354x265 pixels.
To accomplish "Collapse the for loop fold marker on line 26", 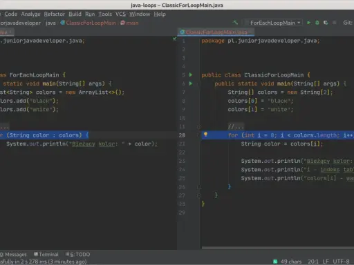I will click(199, 187).
